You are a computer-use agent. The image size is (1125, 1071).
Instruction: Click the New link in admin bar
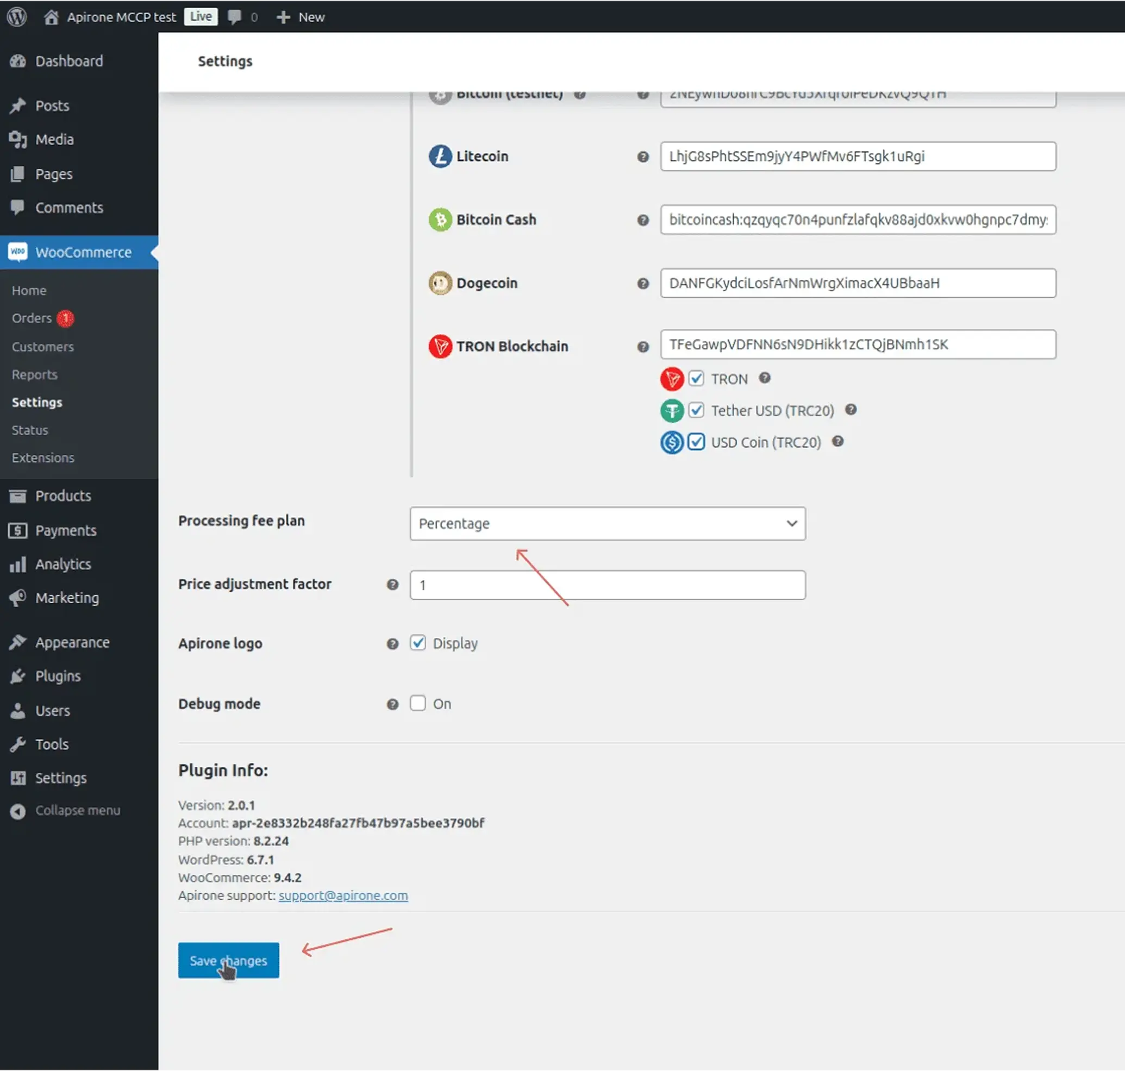312,17
